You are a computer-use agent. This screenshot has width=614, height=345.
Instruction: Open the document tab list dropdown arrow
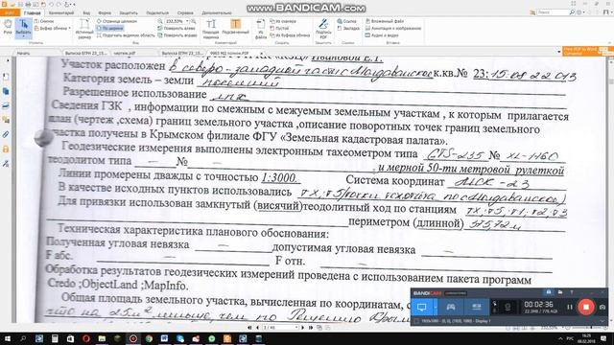[x=558, y=52]
